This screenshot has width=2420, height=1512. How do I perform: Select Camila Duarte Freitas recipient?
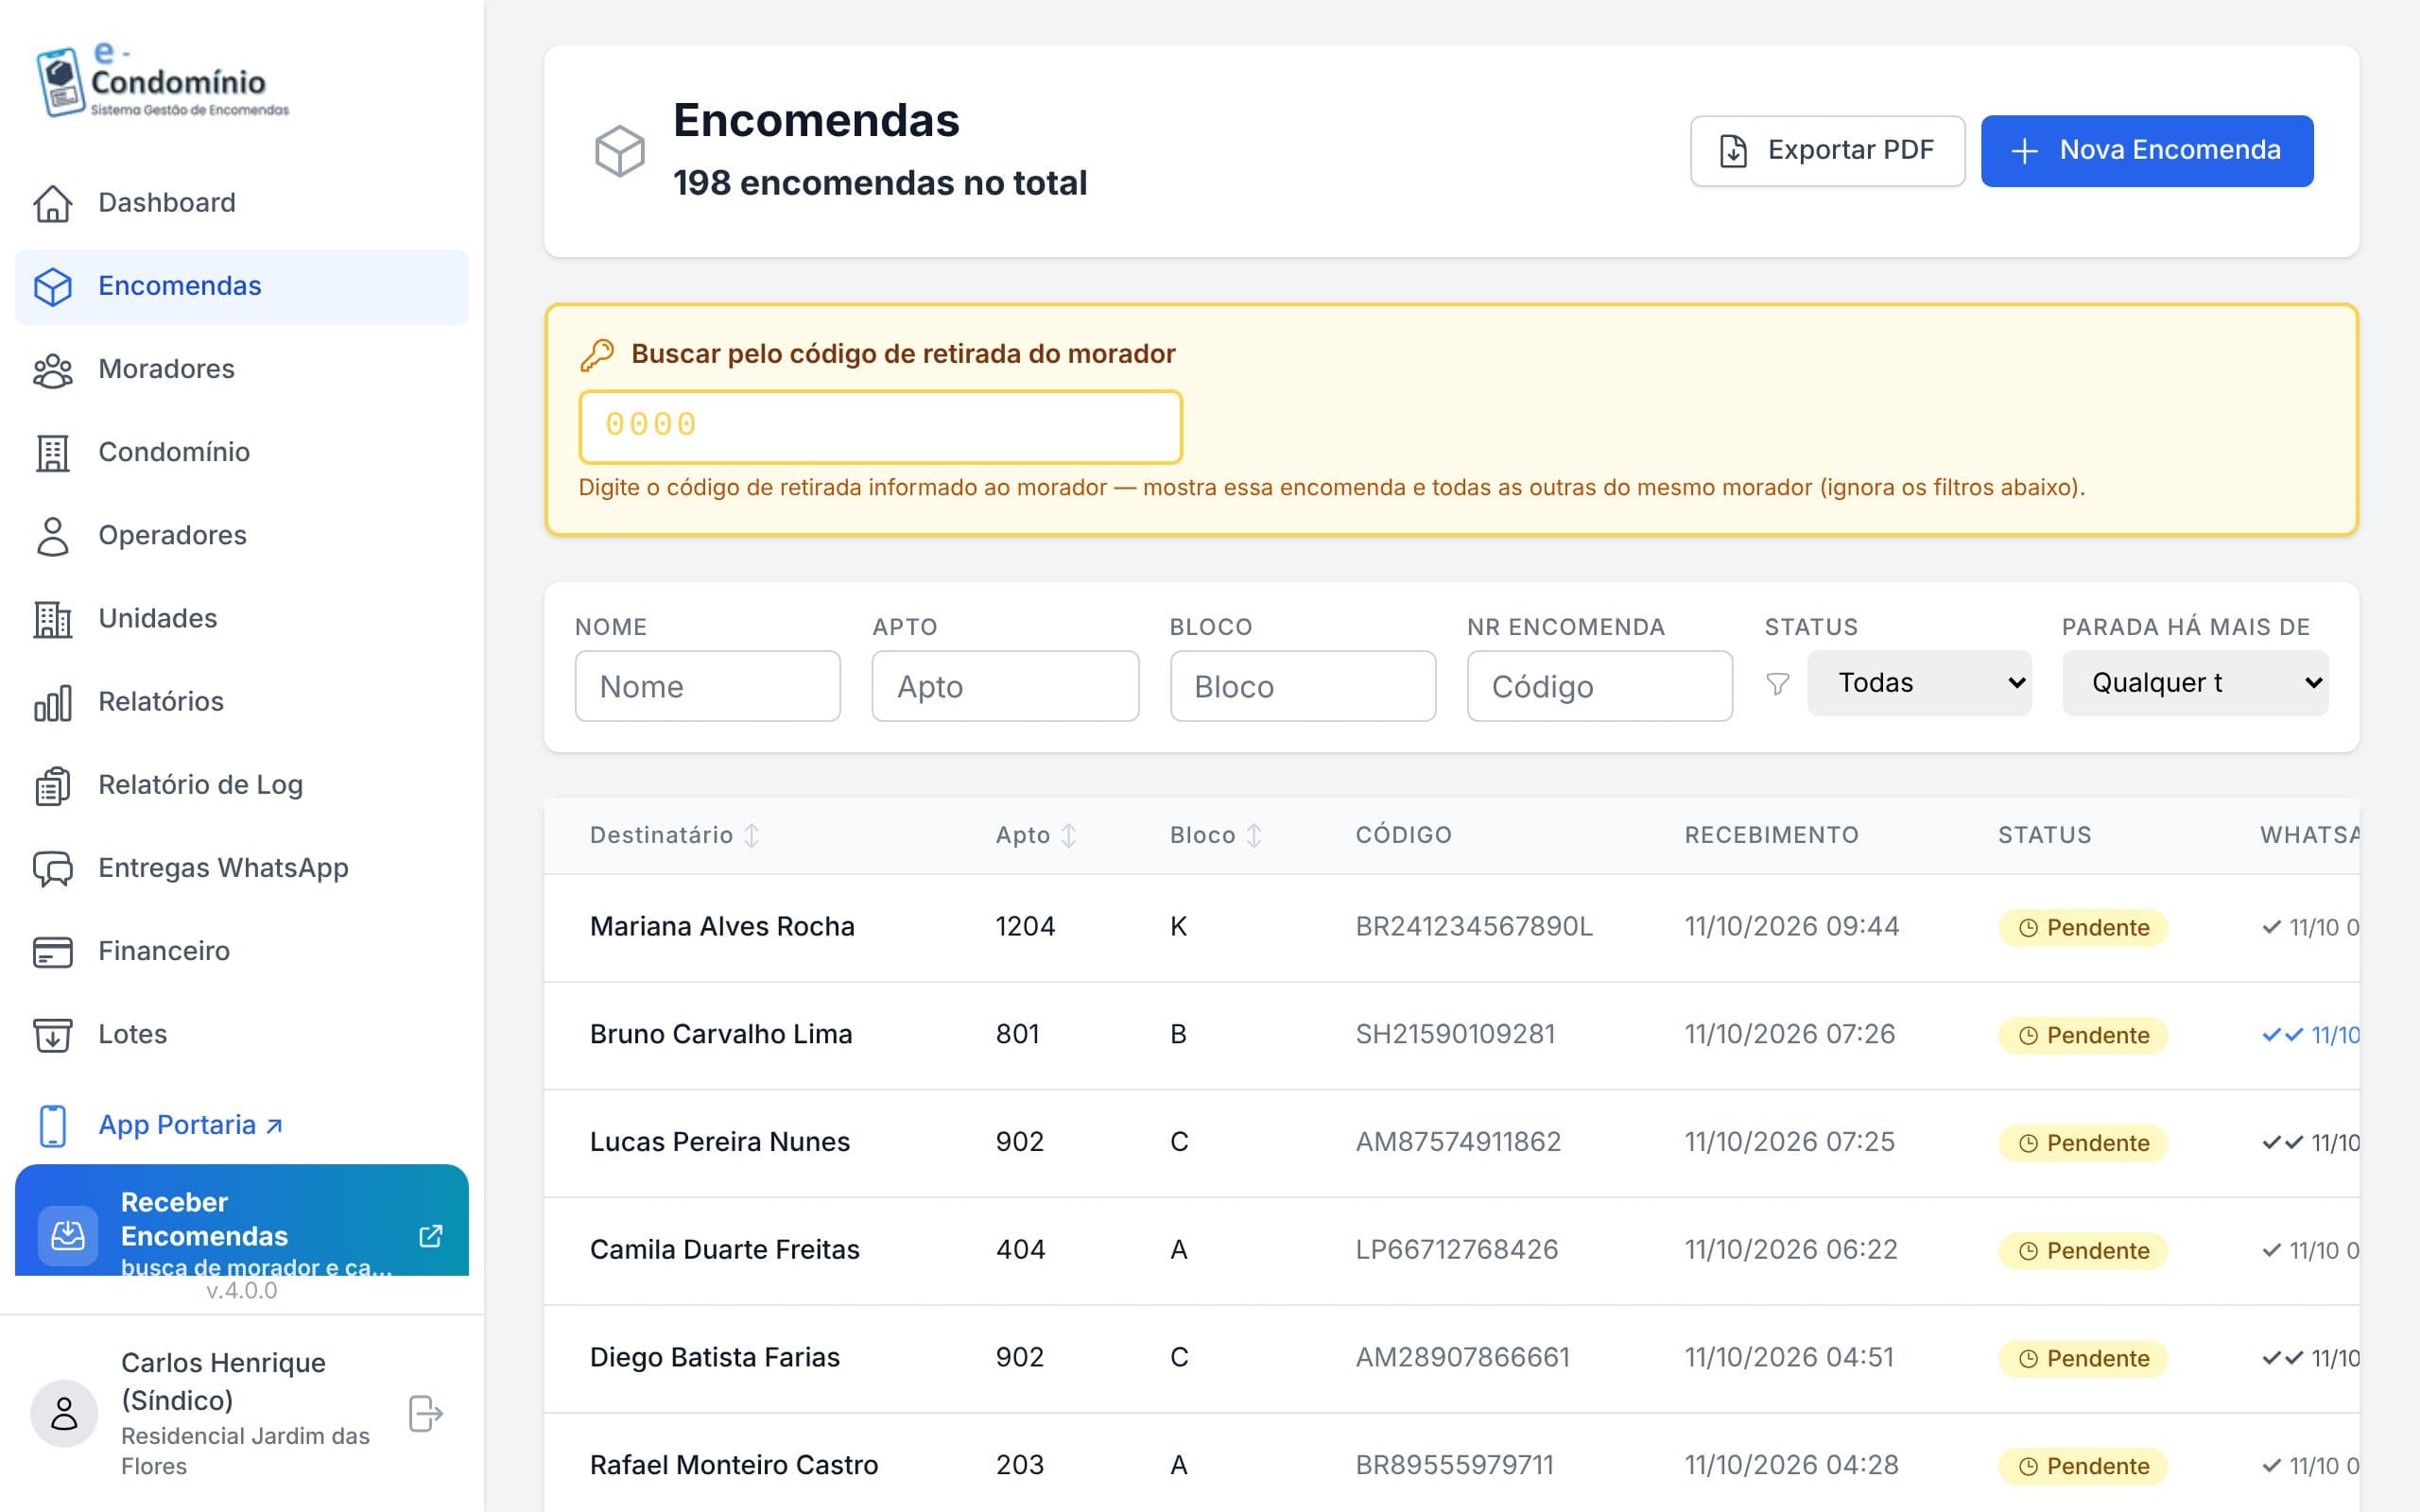point(724,1250)
